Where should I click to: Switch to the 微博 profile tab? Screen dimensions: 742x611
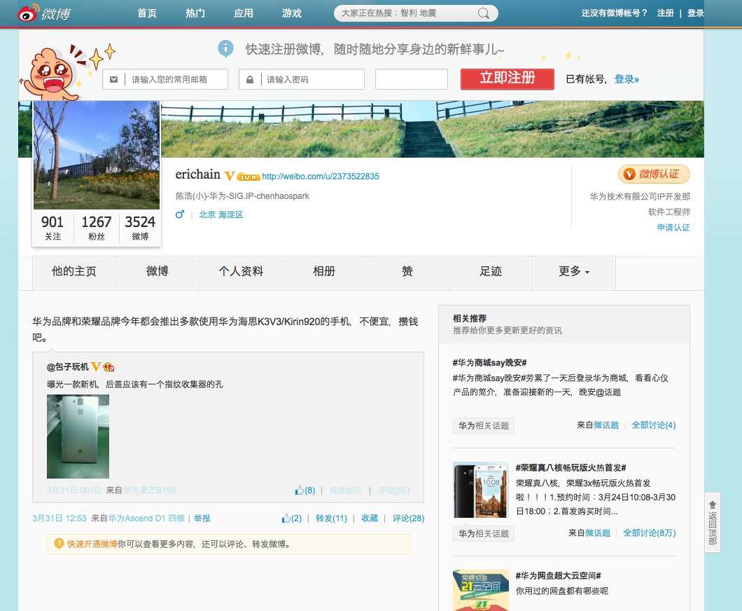157,271
